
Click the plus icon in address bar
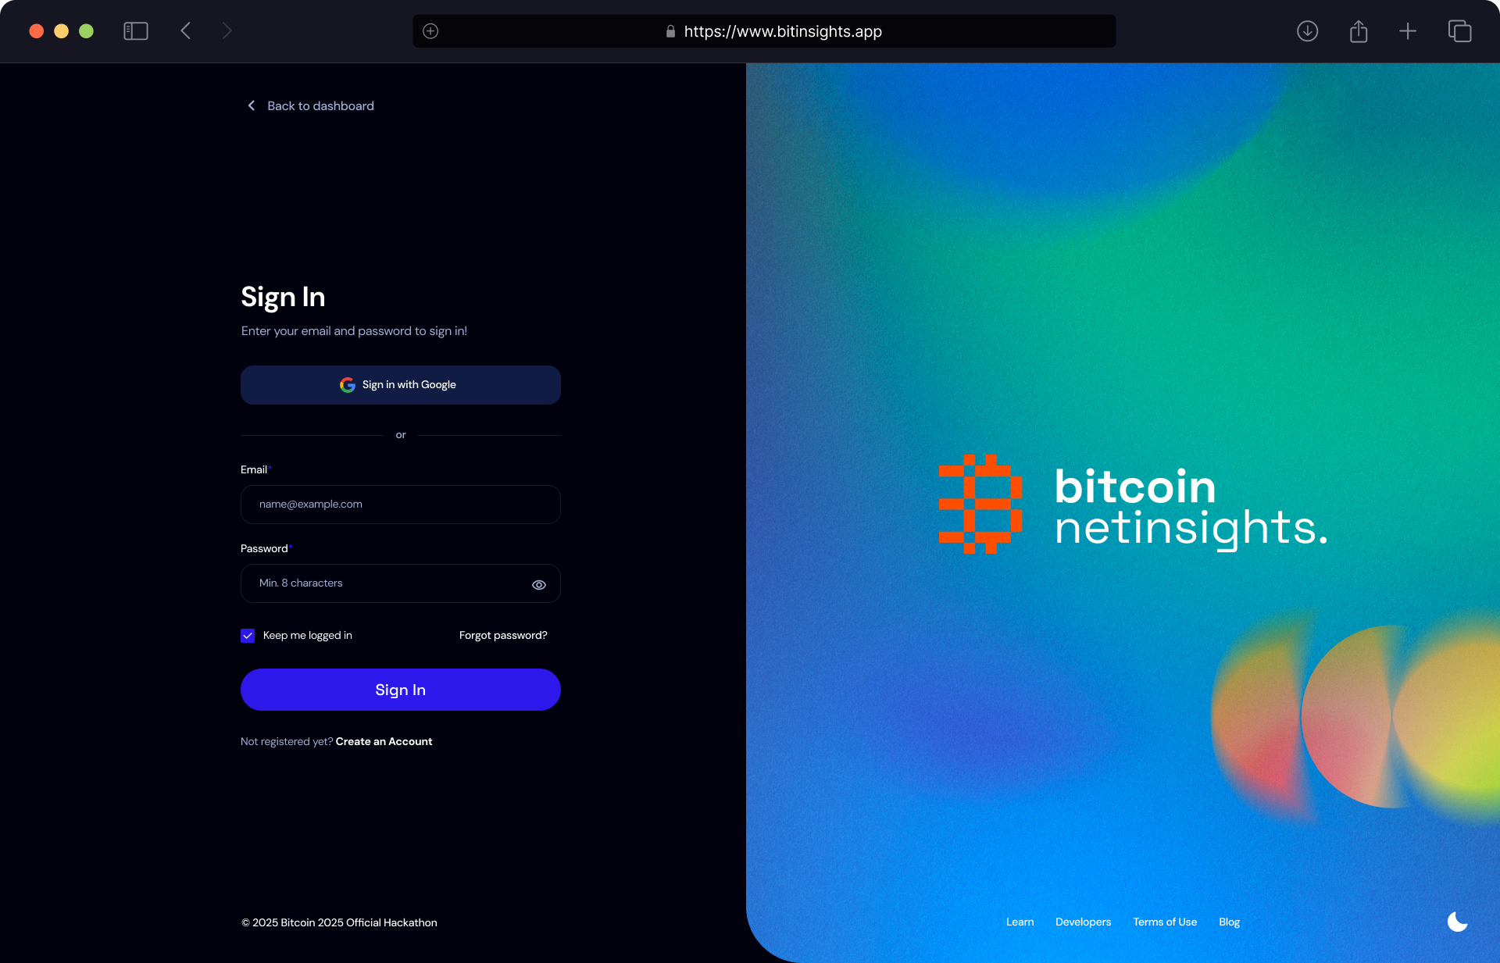[x=430, y=31]
